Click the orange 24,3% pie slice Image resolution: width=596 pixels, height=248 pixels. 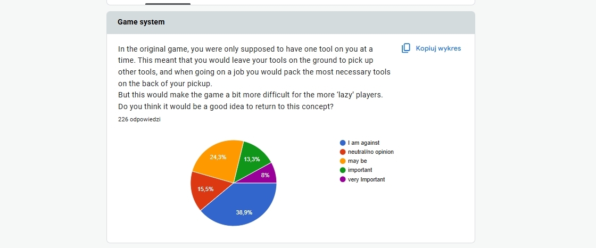pos(217,158)
